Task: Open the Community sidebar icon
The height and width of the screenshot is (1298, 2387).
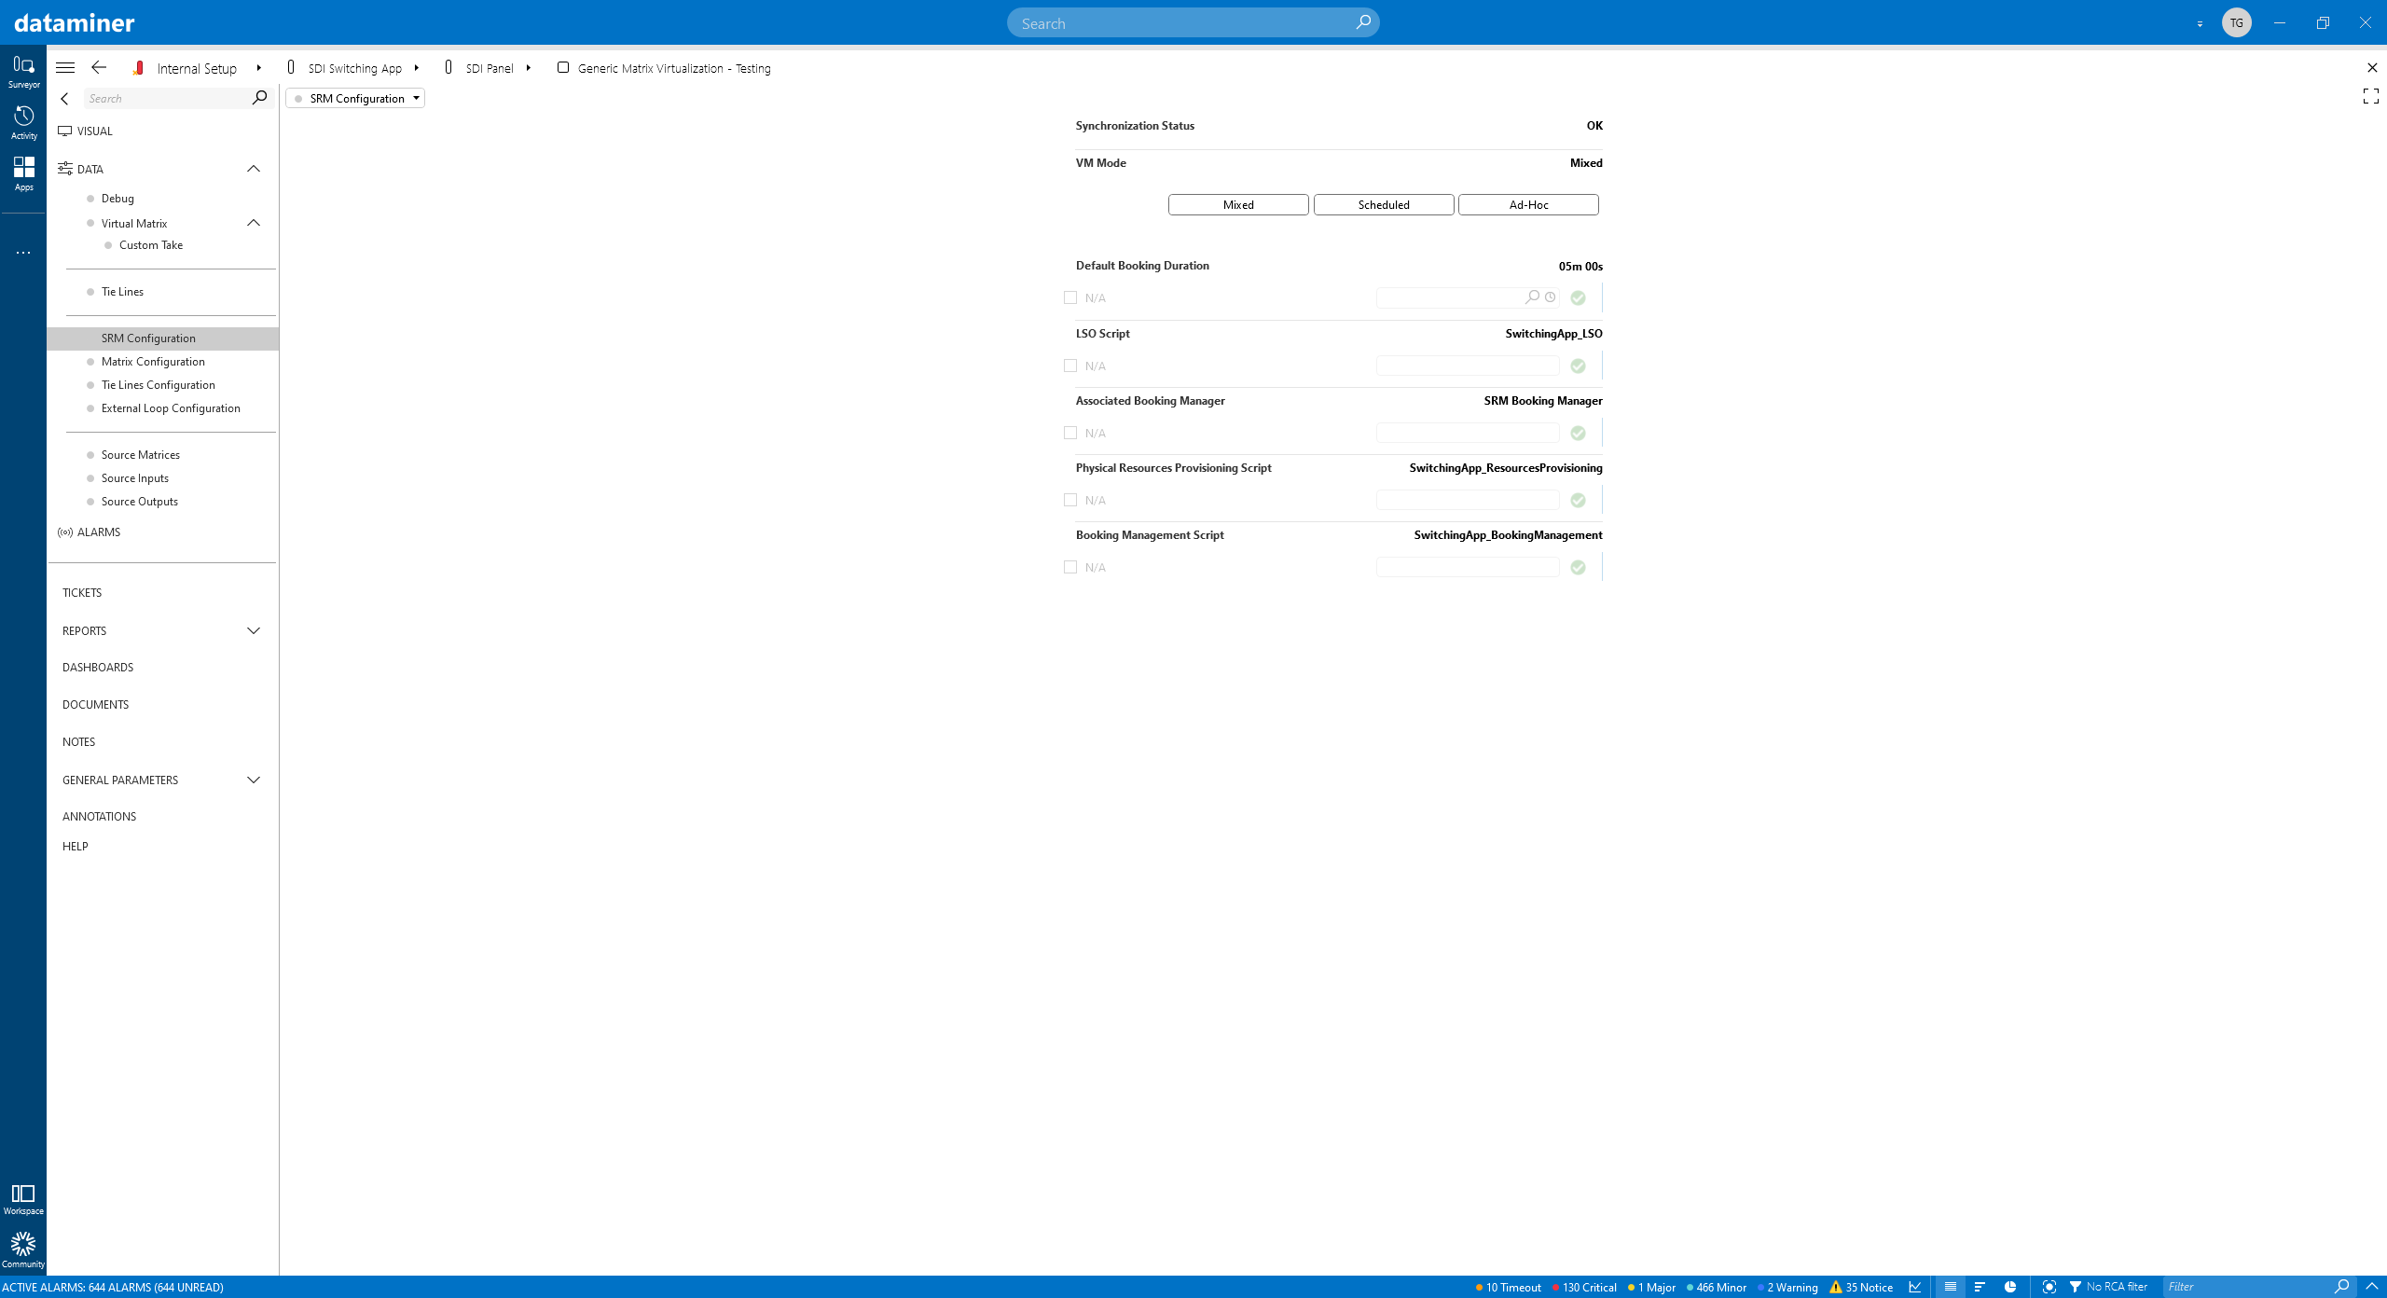Action: [x=23, y=1250]
